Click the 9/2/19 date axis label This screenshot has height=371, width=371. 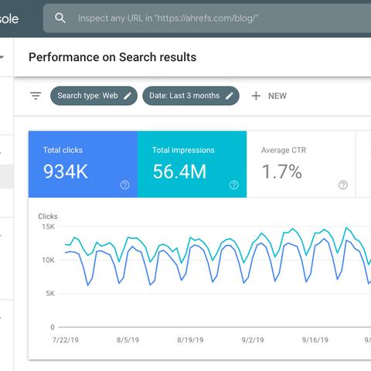point(253,340)
